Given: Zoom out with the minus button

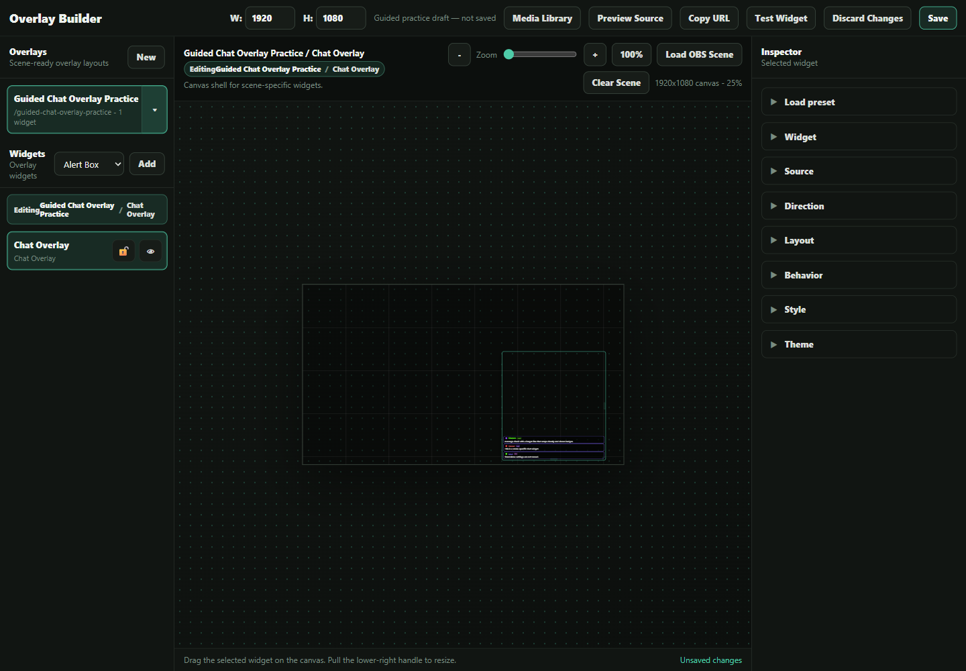Looking at the screenshot, I should [460, 54].
